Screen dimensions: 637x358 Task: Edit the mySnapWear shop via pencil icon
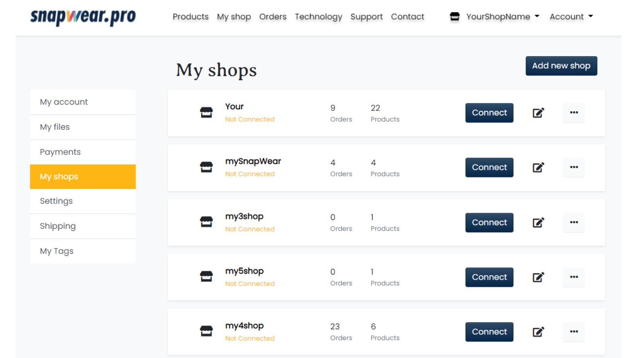(x=538, y=167)
